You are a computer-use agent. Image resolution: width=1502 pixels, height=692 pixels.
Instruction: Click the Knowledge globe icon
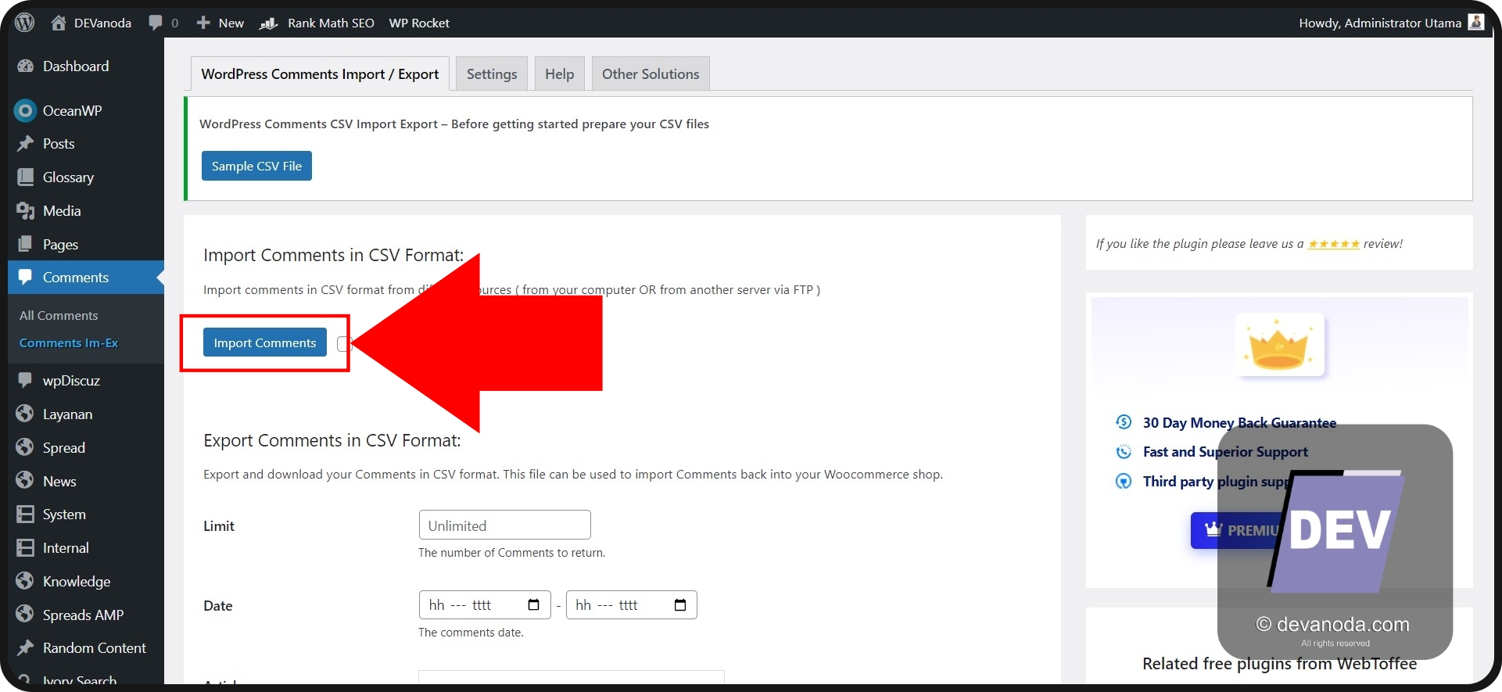point(25,581)
